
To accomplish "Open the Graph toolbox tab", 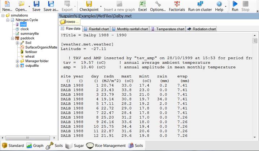I will (x=35, y=146).
